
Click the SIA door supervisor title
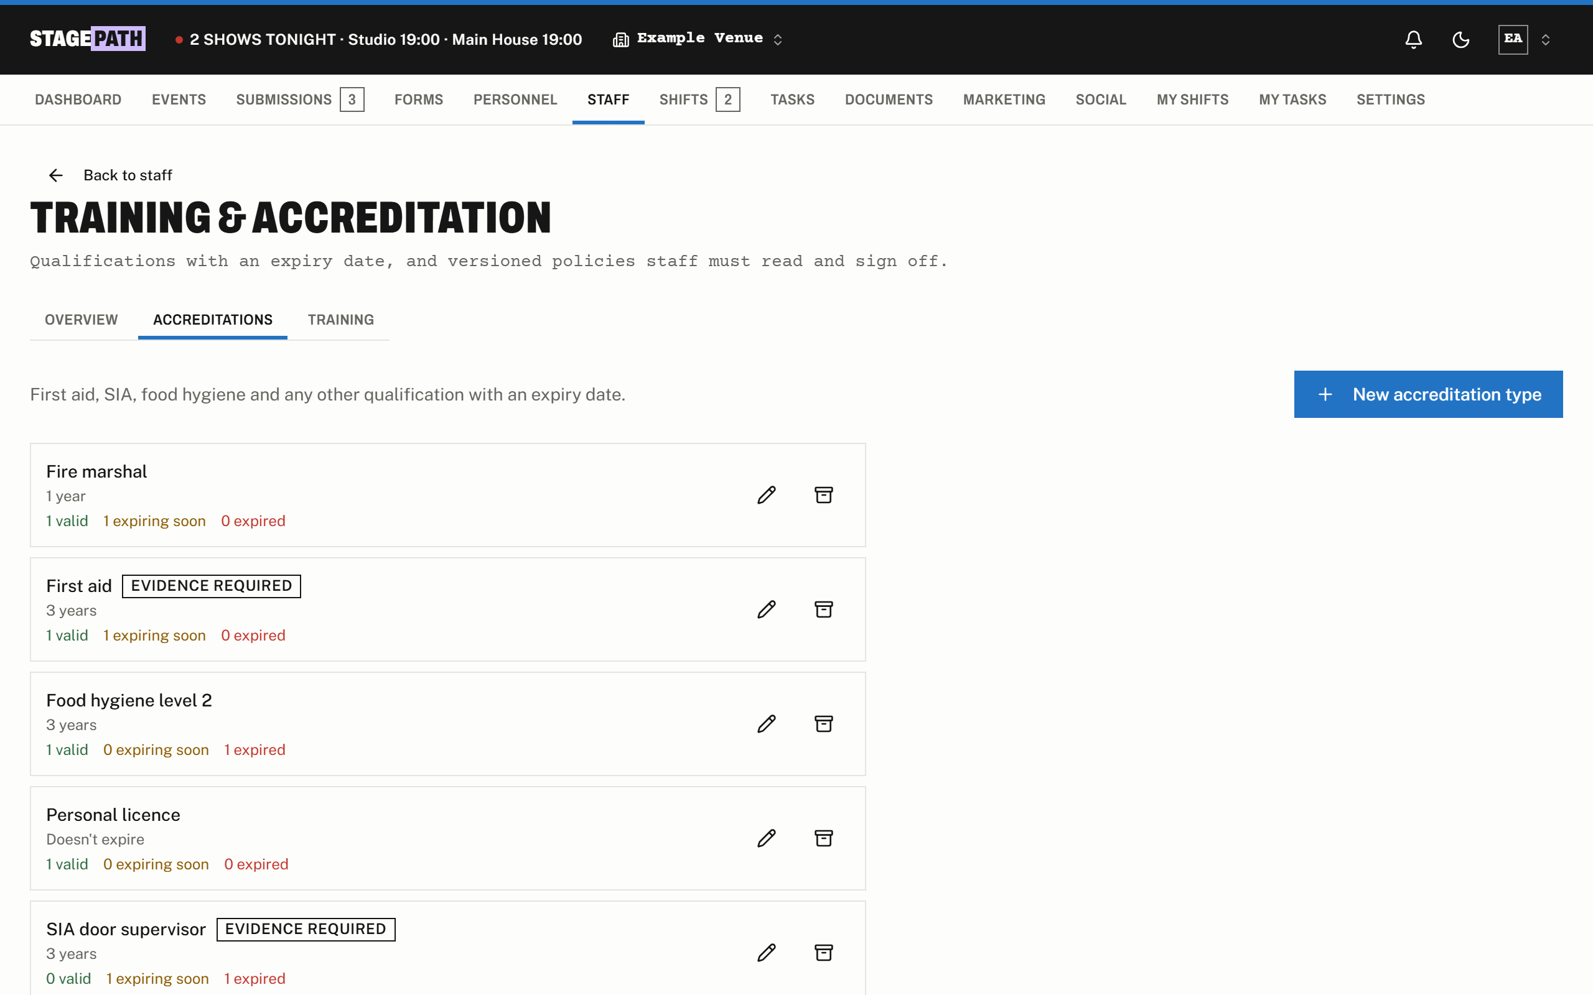(126, 929)
